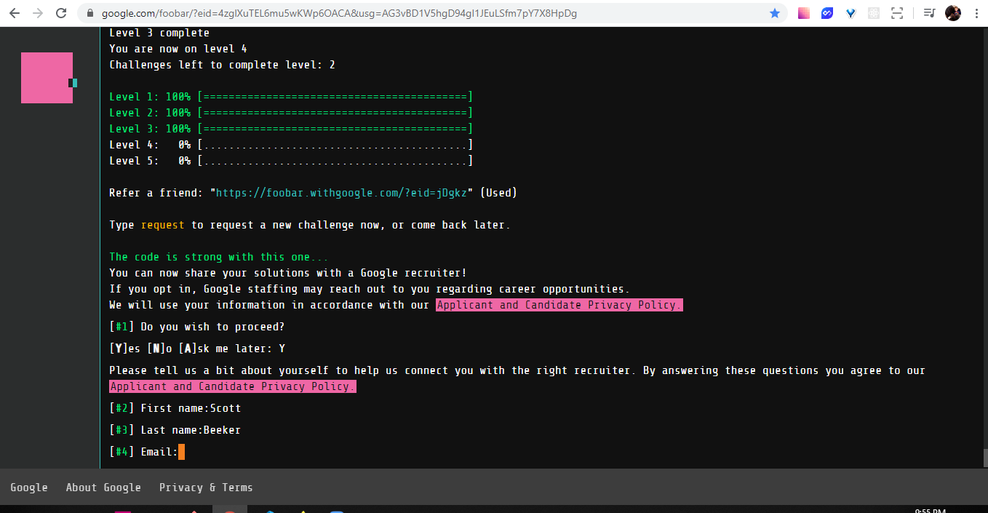Open the Chrome profile avatar
Screen dimensions: 988x513
(953, 13)
